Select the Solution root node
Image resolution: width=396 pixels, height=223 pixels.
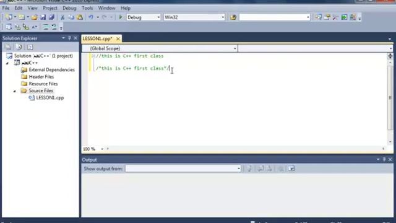(x=43, y=56)
